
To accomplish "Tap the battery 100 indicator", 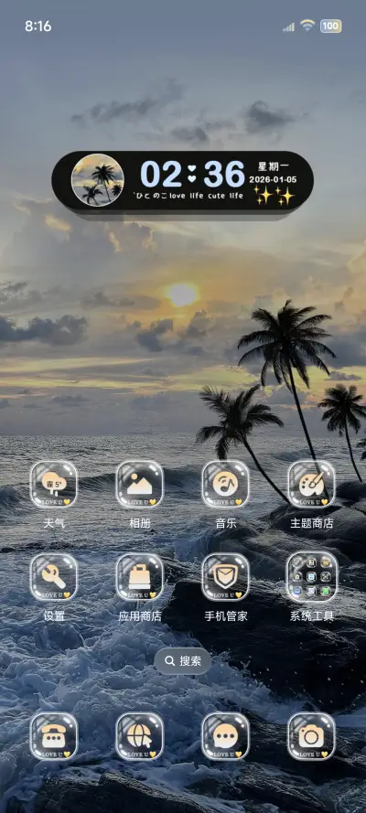I will point(330,26).
